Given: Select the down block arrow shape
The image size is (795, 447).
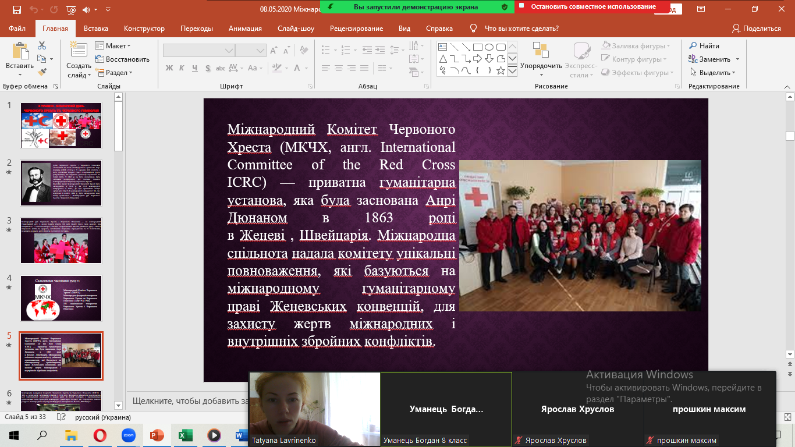Looking at the screenshot, I should [489, 59].
